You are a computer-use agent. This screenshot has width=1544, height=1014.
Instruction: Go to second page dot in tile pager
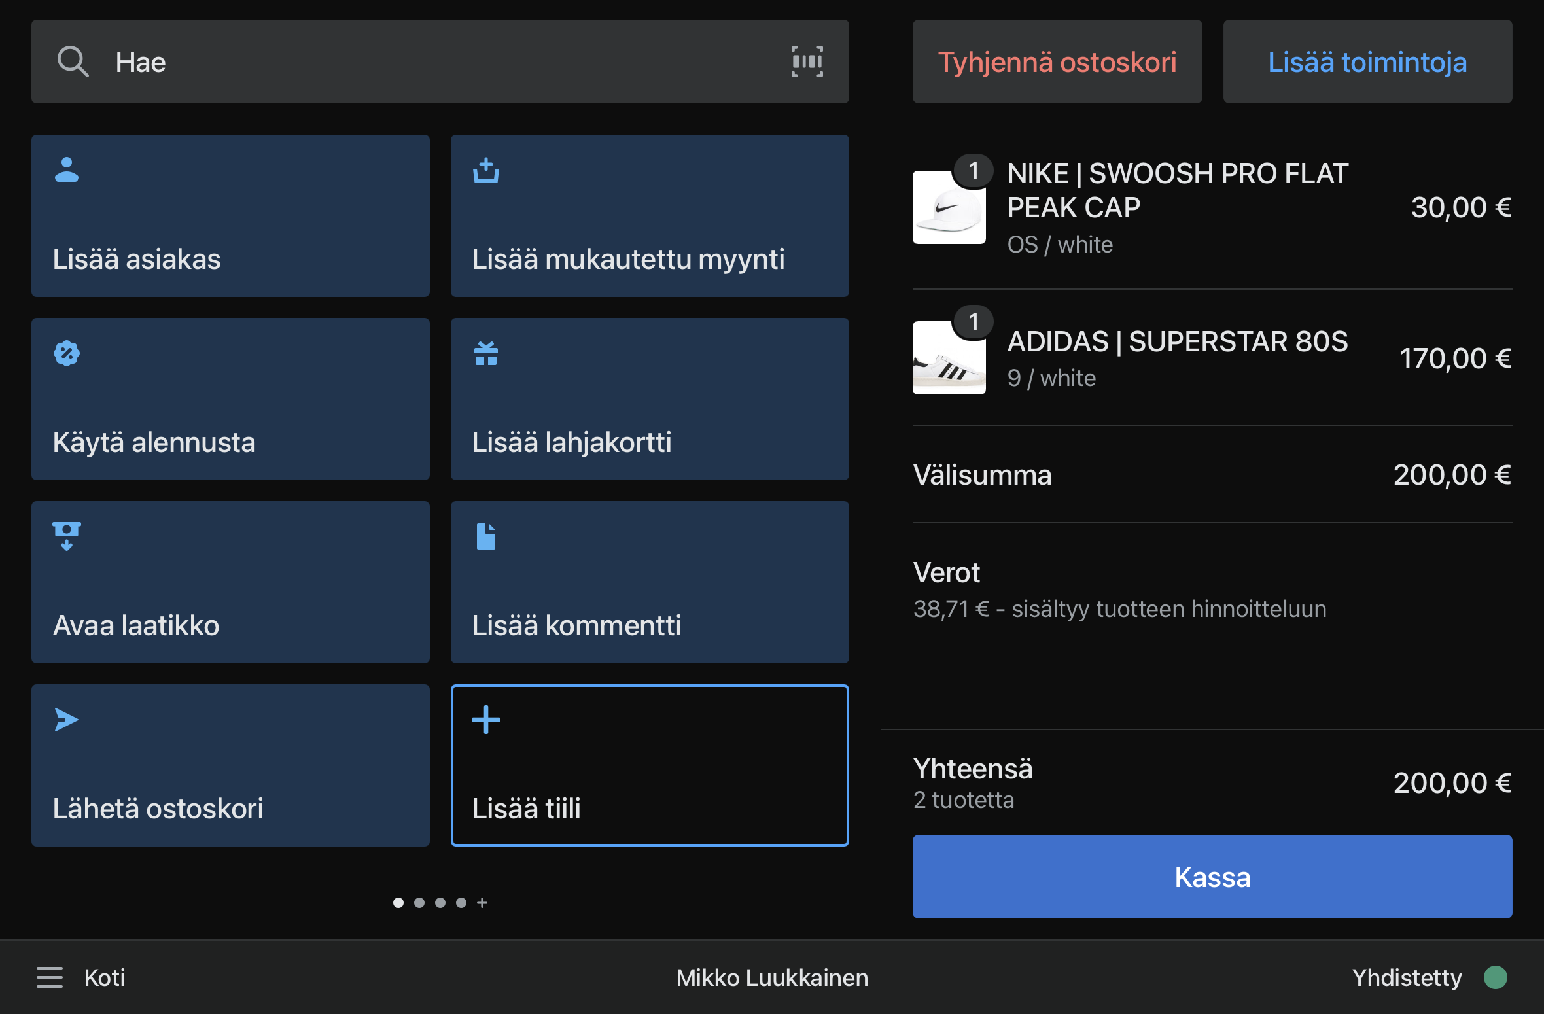pyautogui.click(x=419, y=903)
